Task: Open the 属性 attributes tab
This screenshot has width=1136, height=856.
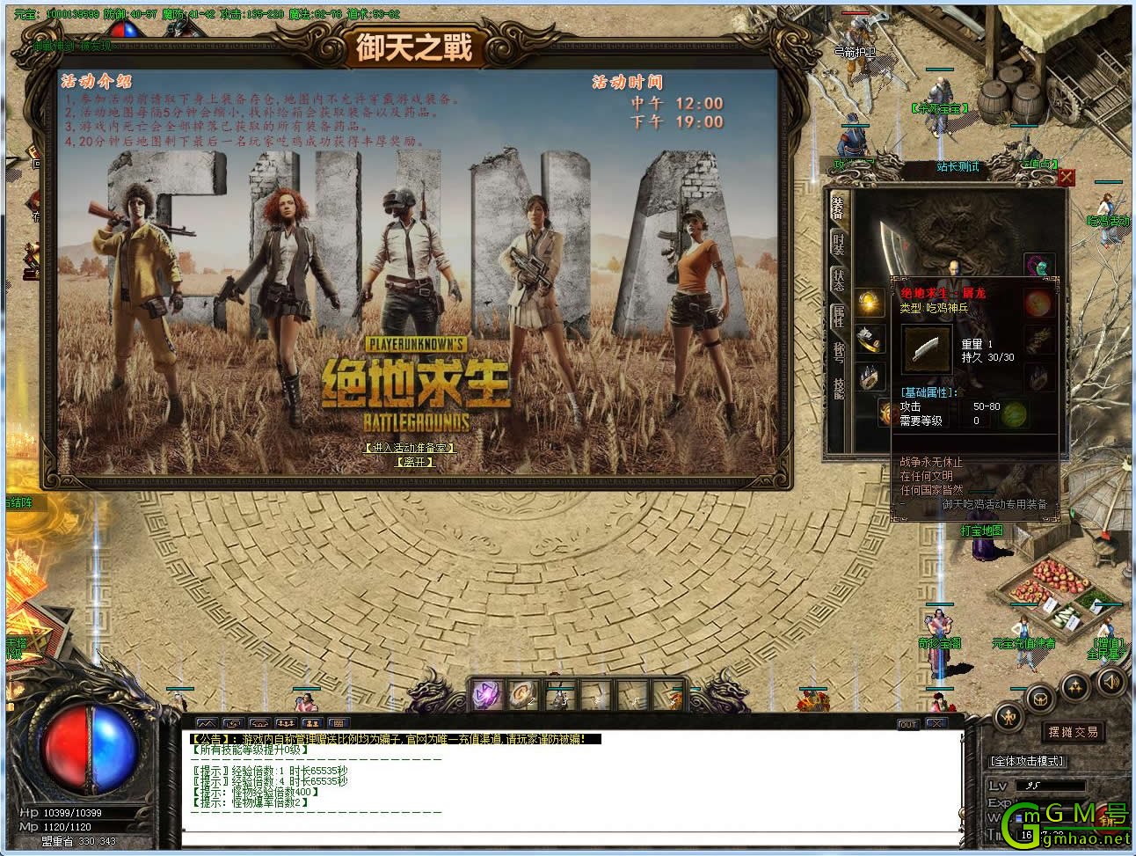Action: pyautogui.click(x=838, y=316)
